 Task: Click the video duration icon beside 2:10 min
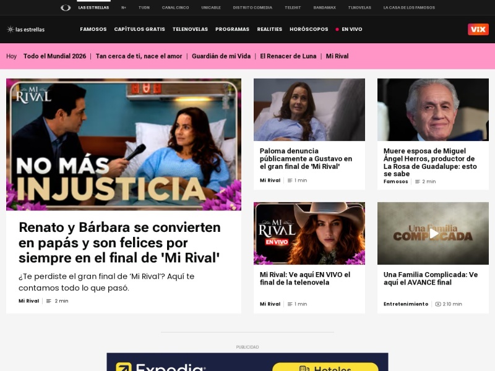438,304
